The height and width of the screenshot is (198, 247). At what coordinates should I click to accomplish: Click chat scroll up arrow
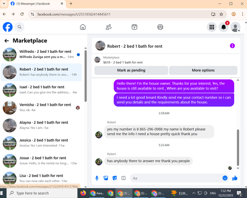[238, 80]
